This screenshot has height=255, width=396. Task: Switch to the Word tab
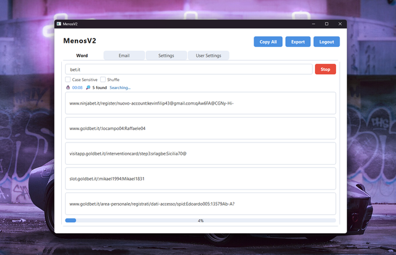(x=82, y=56)
